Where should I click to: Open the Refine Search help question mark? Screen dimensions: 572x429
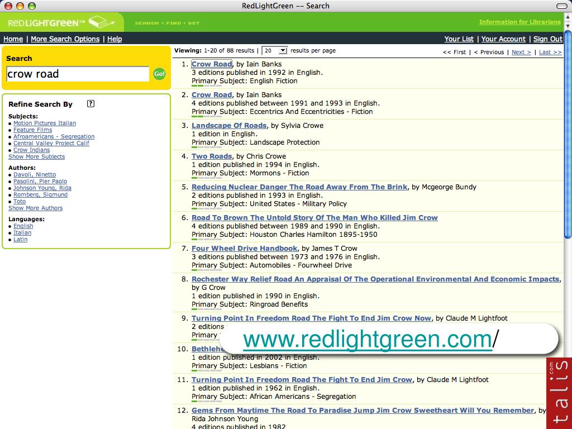(91, 103)
